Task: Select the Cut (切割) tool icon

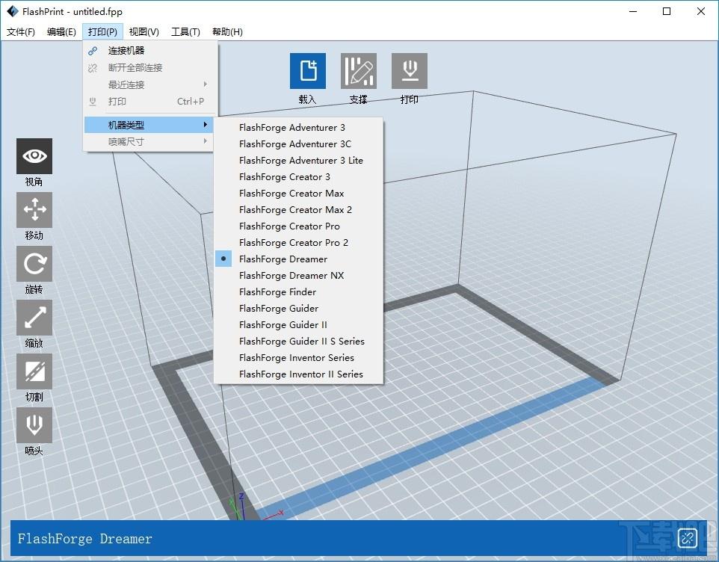Action: (34, 371)
